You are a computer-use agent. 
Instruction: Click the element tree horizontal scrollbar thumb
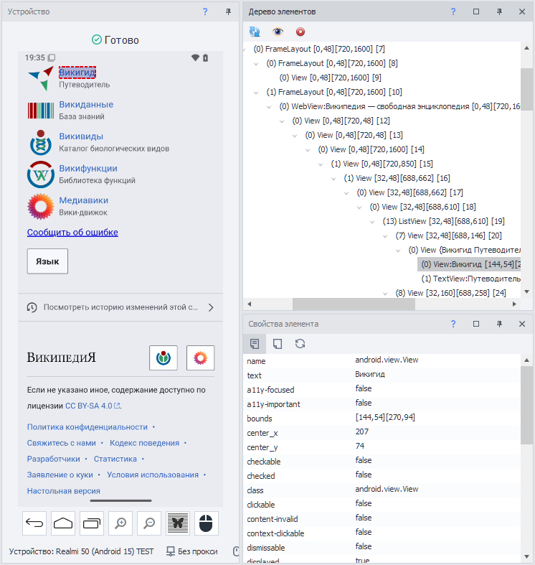[354, 304]
